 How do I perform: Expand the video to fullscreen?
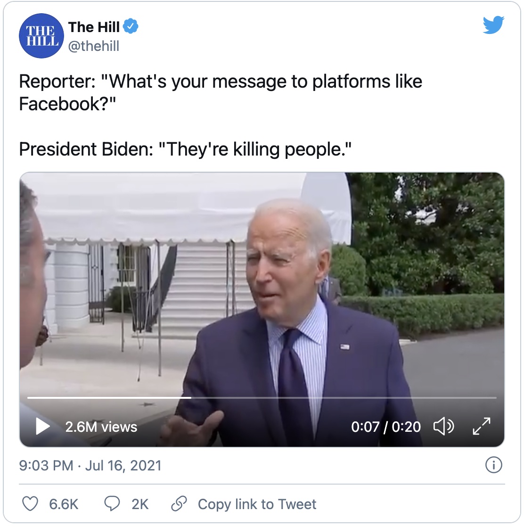(x=481, y=427)
